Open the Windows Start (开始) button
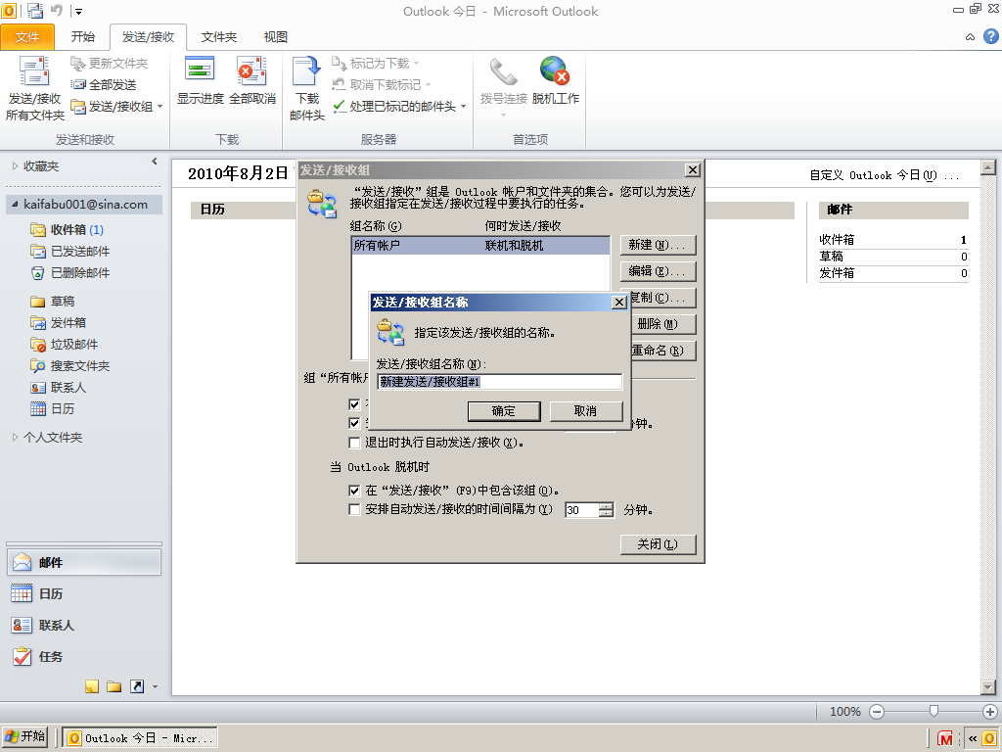This screenshot has width=1002, height=752. coord(24,737)
